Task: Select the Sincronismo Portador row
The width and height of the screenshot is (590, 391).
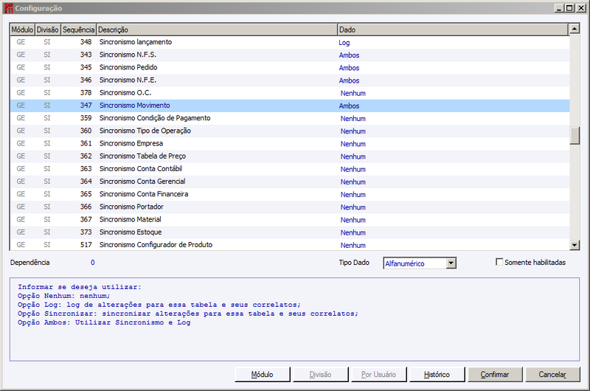Action: pos(290,207)
